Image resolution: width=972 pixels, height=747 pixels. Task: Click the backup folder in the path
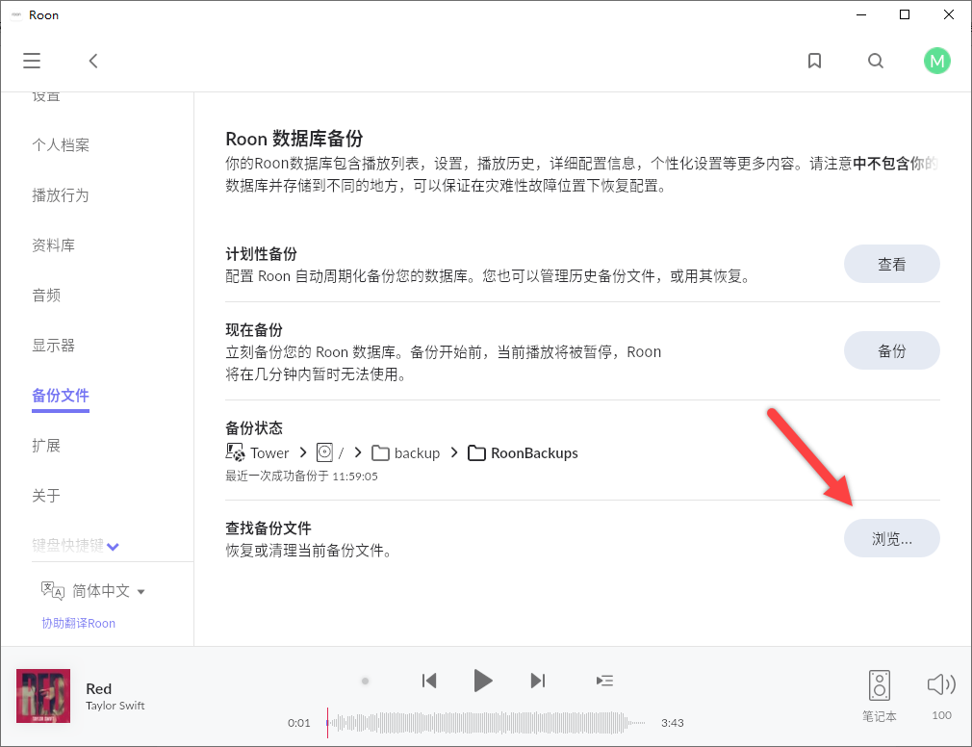click(x=406, y=453)
